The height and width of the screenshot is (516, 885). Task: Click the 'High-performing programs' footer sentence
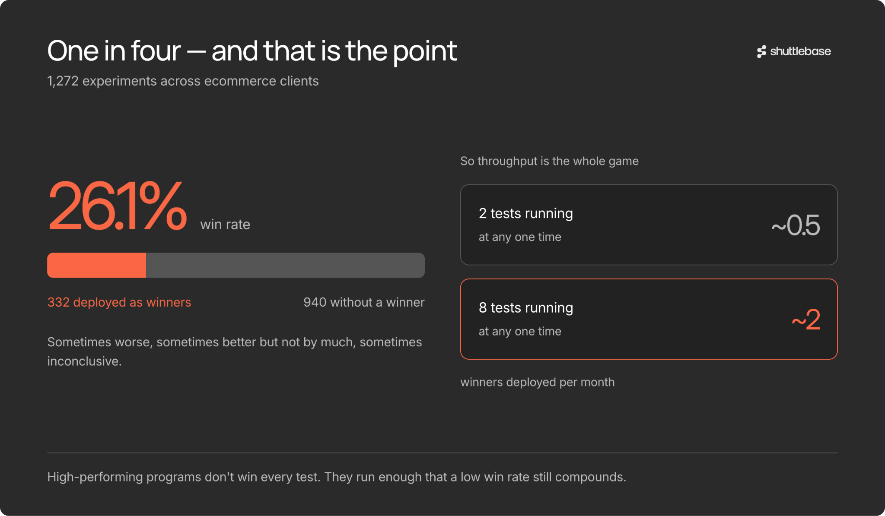click(337, 477)
